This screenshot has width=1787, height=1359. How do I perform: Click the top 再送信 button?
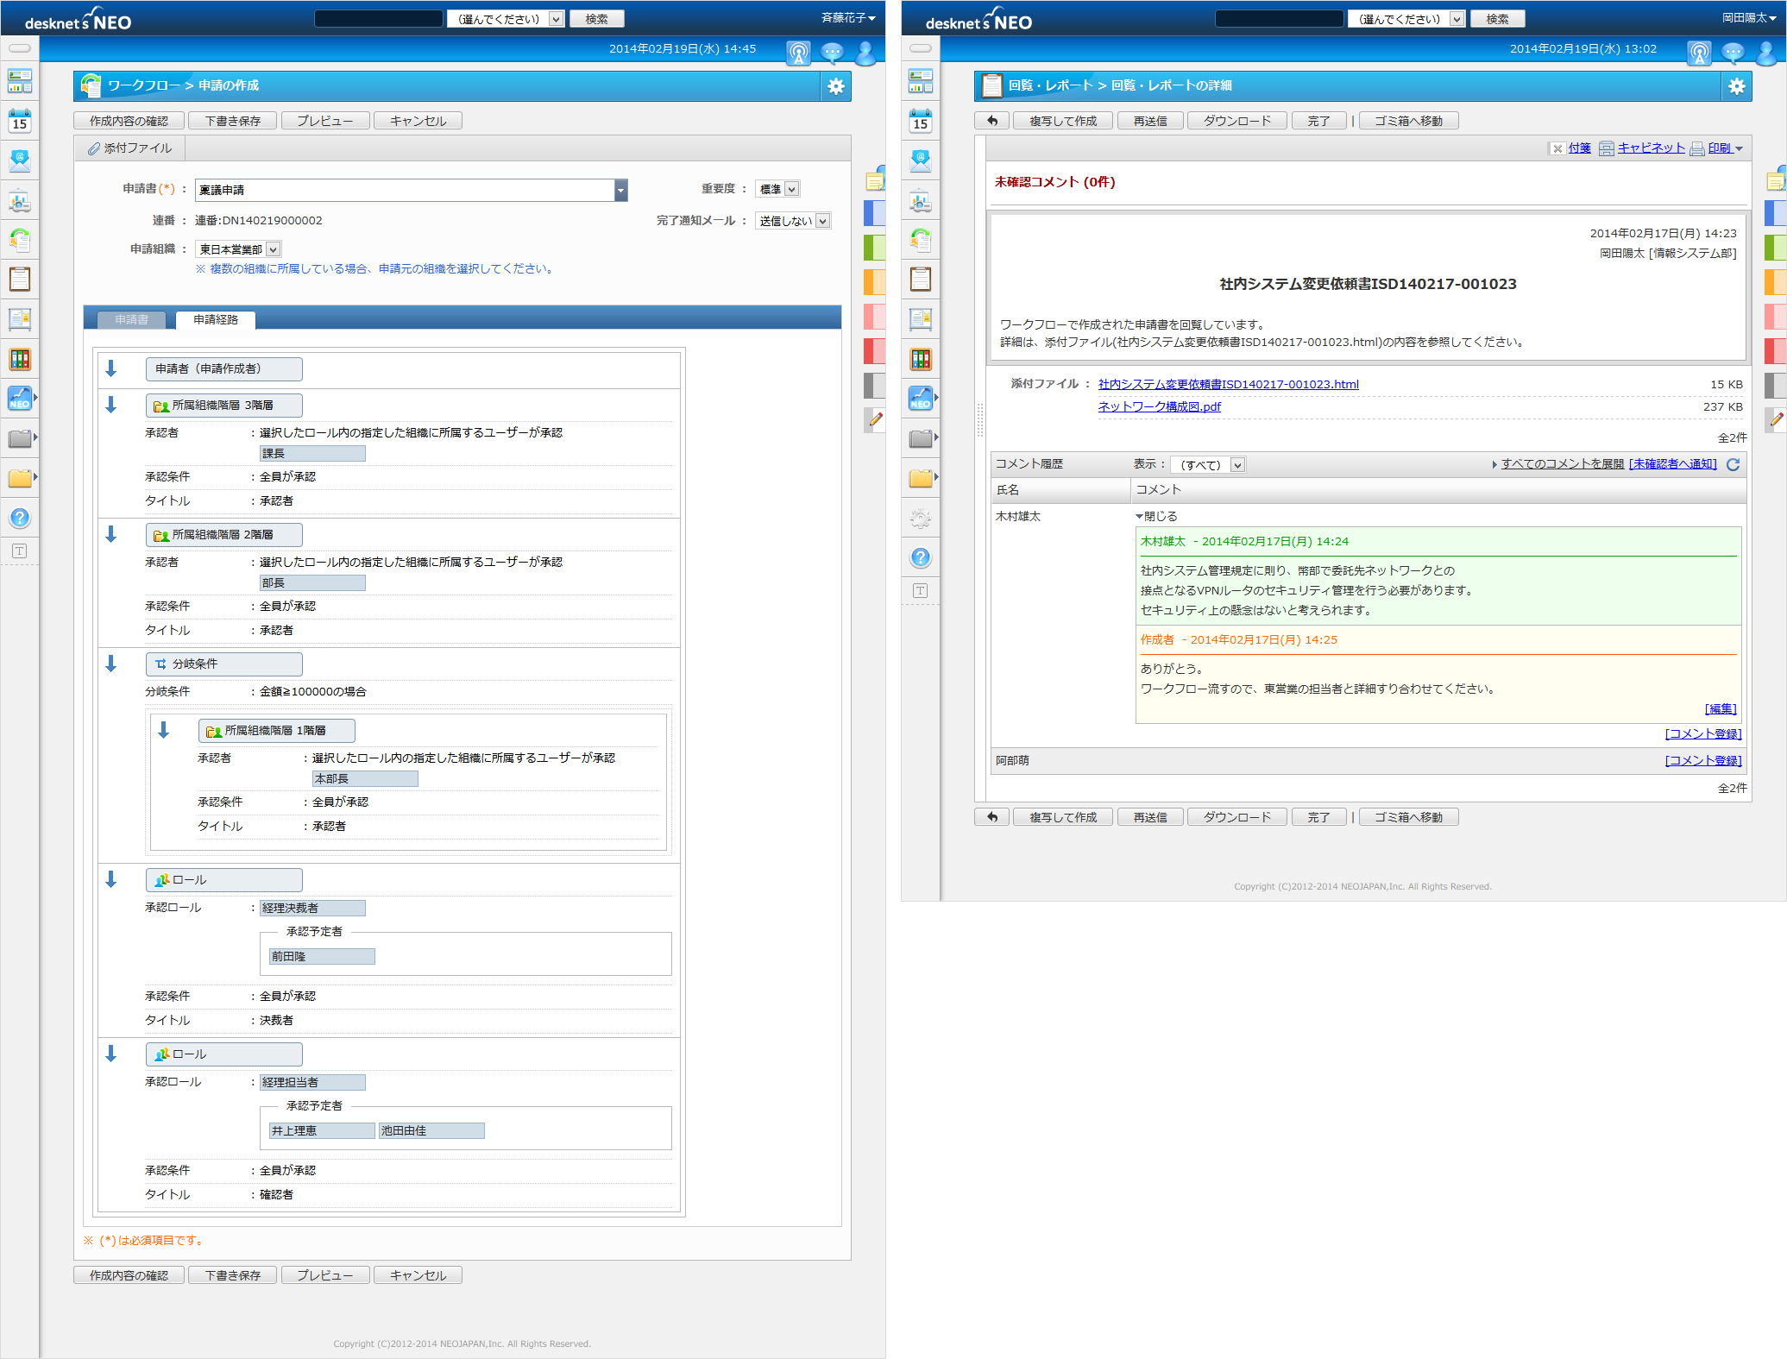click(x=1150, y=121)
